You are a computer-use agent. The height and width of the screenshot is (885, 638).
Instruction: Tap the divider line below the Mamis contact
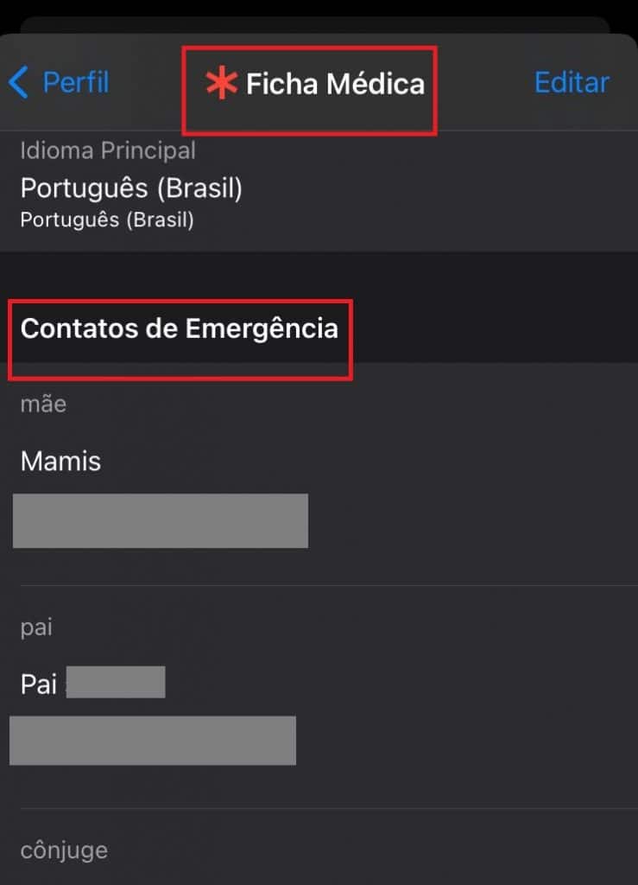329,585
